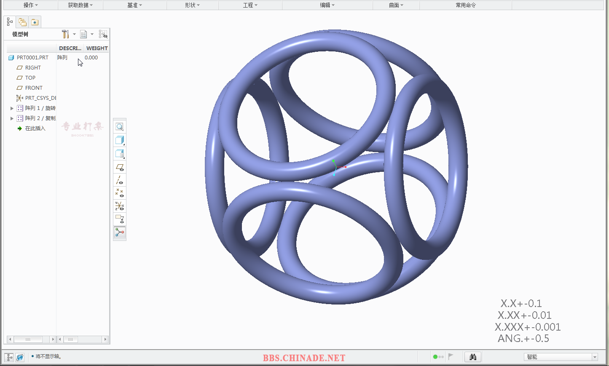Screen dimensions: 609x366
Task: Click the model tree show/hide filter icon
Action: tap(103, 34)
